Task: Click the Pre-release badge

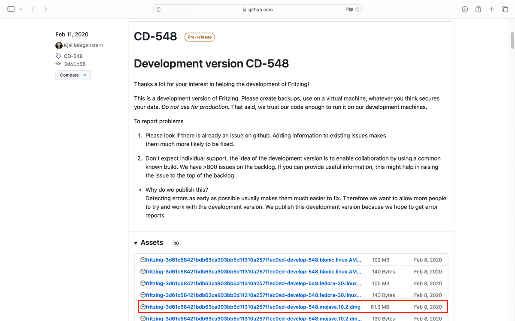Action: (200, 37)
